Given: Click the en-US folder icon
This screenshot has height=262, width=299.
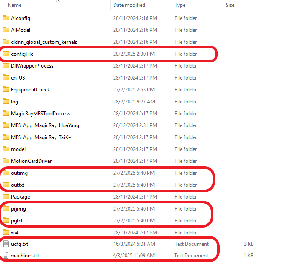Looking at the screenshot, I should pos(6,77).
